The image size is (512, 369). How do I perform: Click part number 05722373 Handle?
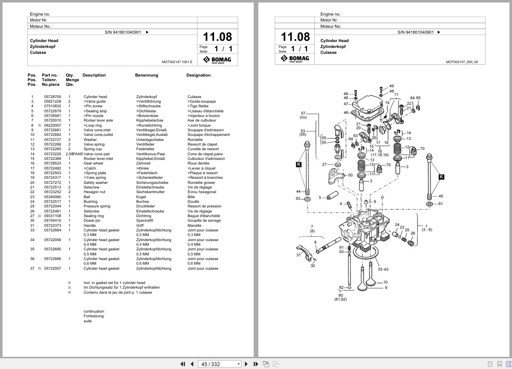click(53, 226)
